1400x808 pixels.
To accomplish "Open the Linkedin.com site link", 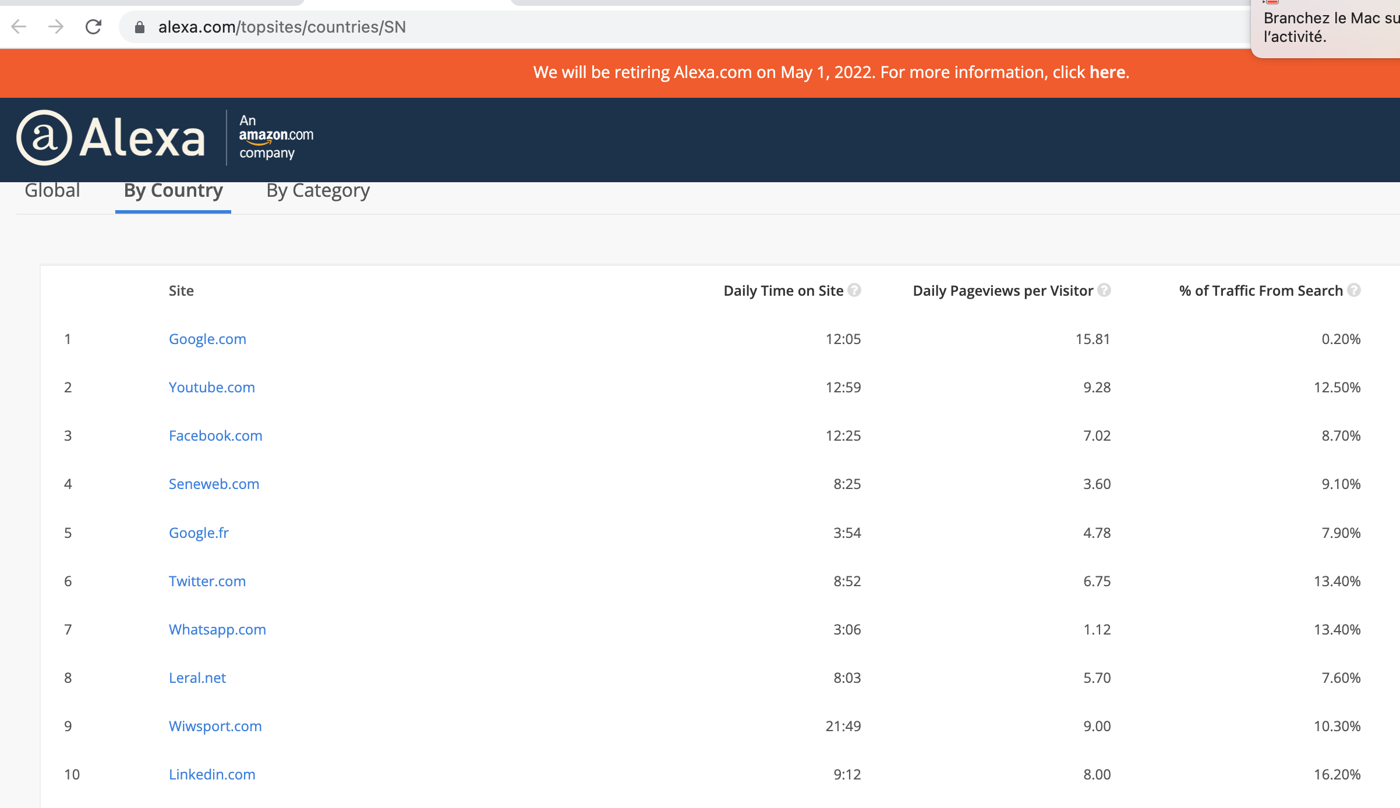I will click(212, 774).
